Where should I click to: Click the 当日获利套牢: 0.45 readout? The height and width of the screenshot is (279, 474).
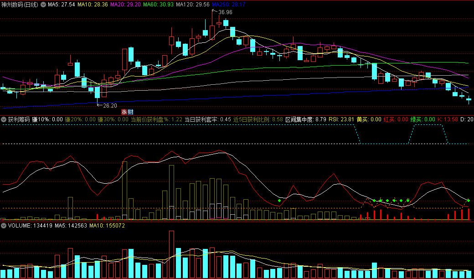[x=208, y=119]
